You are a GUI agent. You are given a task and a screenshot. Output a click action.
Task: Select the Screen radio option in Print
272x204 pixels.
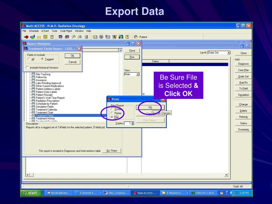[112, 109]
